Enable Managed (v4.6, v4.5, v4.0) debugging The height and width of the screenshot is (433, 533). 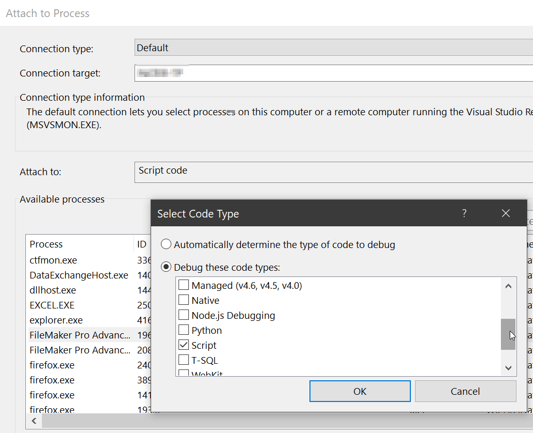pyautogui.click(x=184, y=285)
